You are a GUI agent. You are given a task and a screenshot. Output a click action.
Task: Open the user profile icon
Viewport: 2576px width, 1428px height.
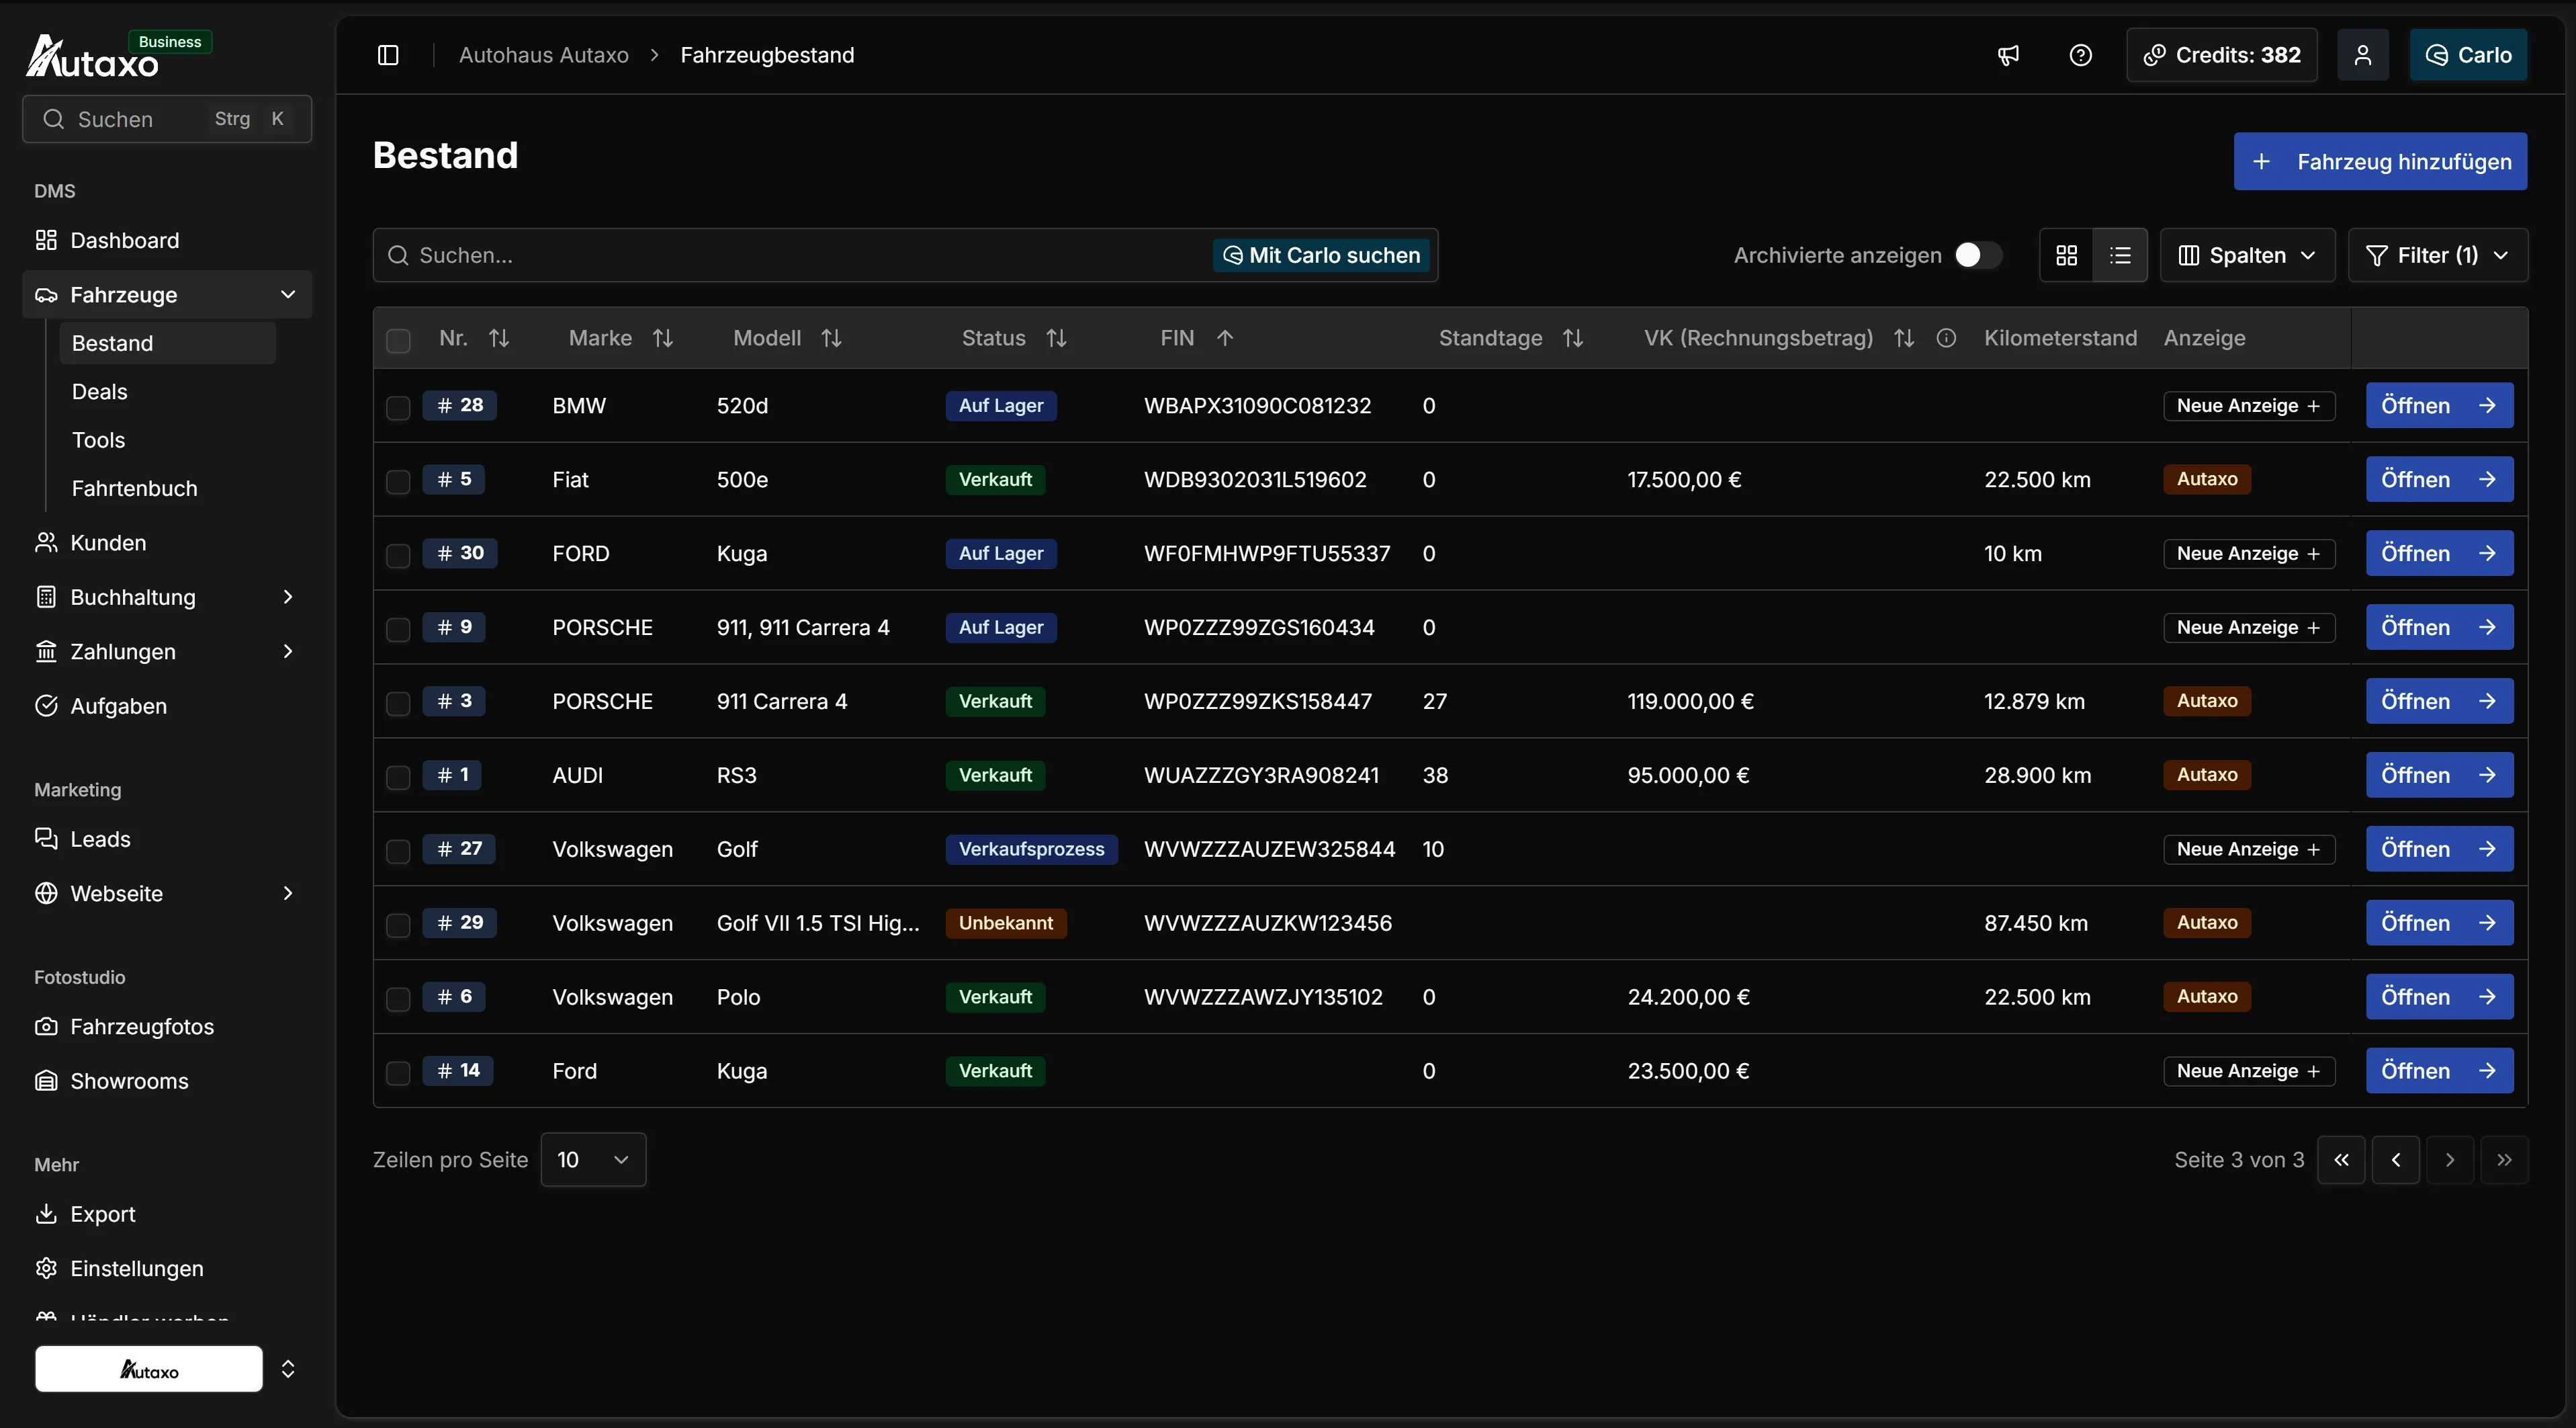(2362, 55)
